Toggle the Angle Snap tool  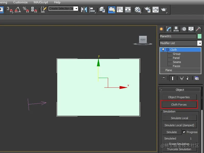tap(18, 10)
